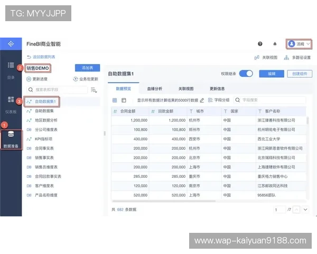Open the notification bell icon
The width and height of the screenshot is (317, 254).
pos(275,44)
